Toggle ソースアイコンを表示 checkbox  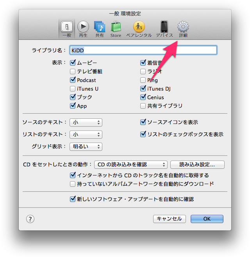[x=143, y=122]
